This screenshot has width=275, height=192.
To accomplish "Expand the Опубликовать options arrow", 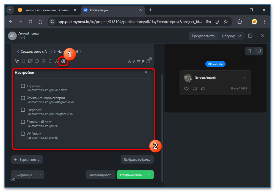I will coord(149,175).
